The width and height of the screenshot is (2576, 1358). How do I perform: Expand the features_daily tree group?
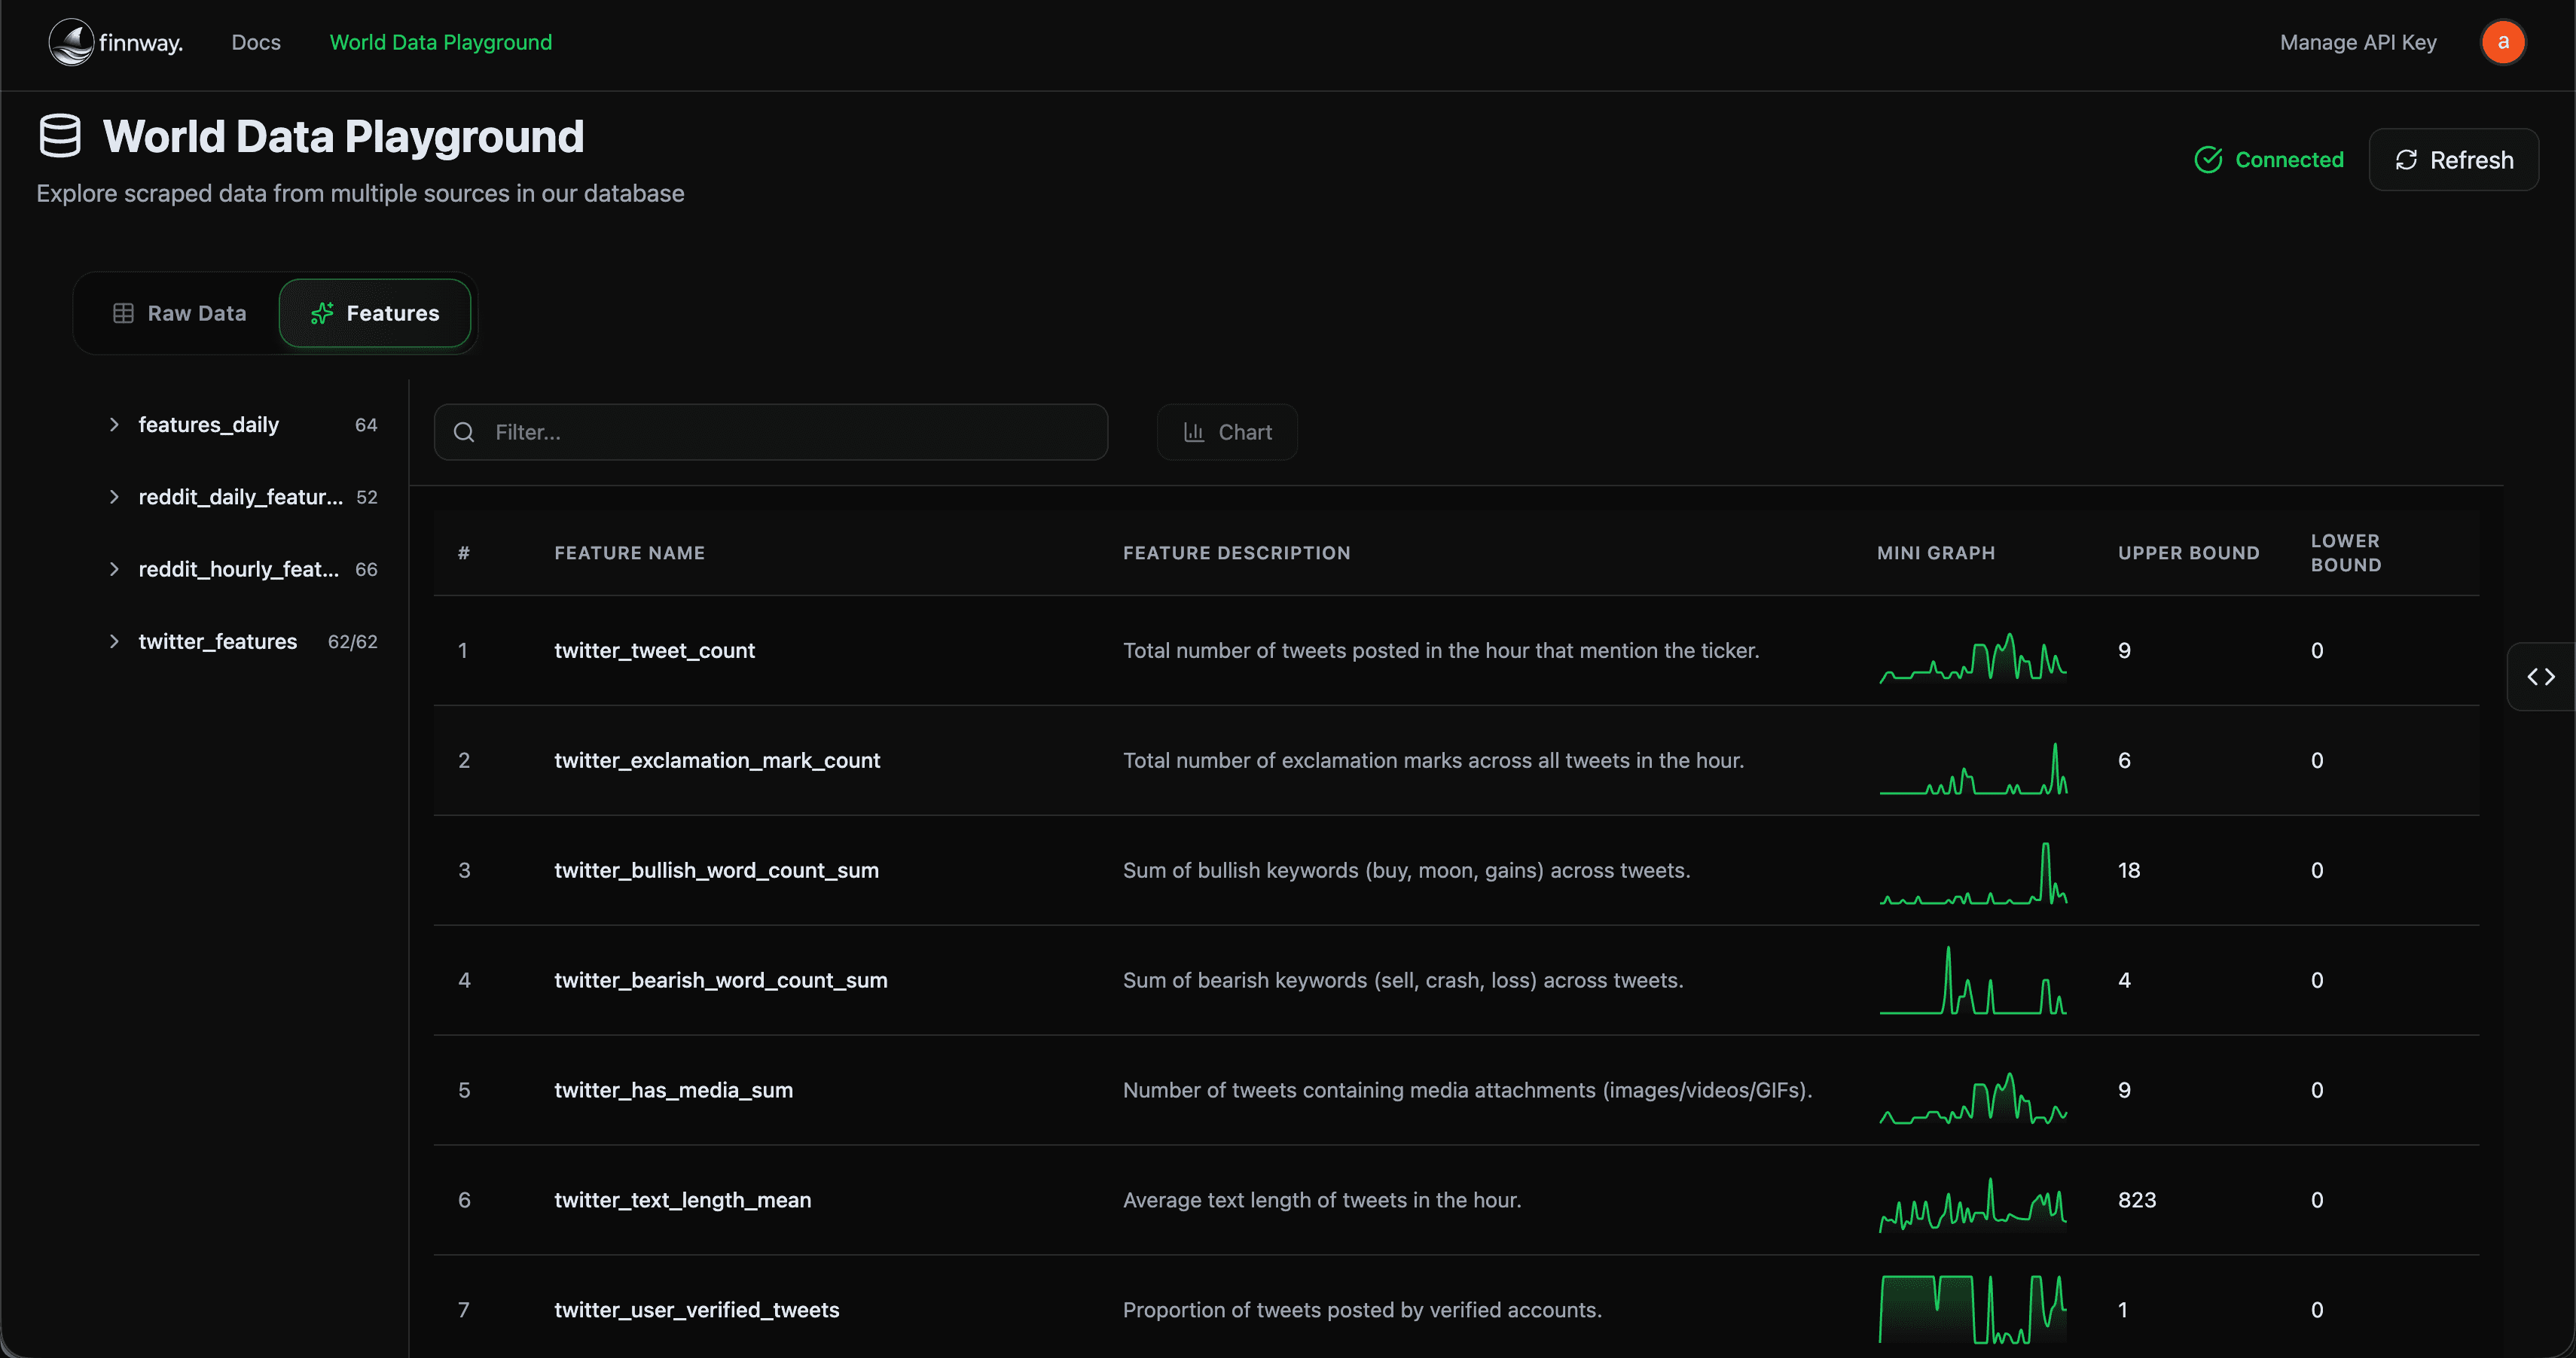tap(114, 425)
